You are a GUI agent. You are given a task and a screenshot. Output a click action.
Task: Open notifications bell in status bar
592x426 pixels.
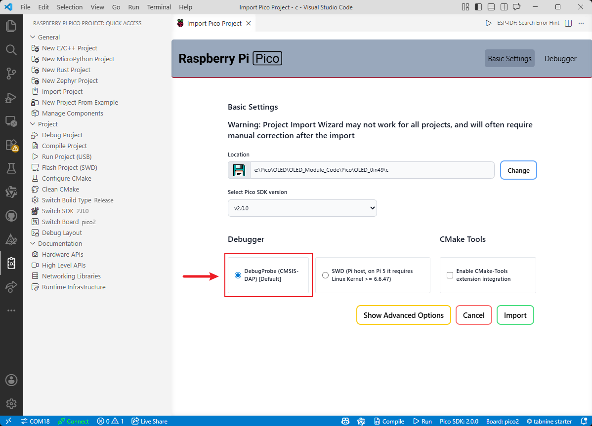pos(583,421)
